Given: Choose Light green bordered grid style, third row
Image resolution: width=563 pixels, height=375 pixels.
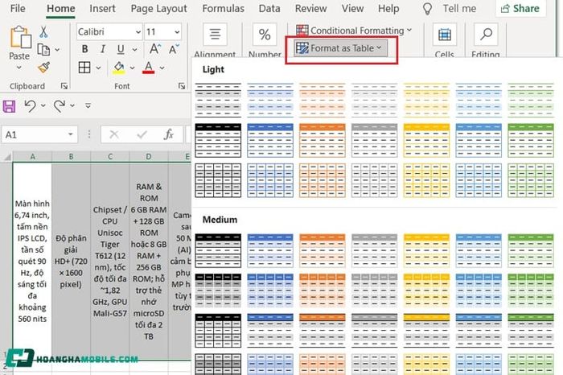Looking at the screenshot, I should (531, 180).
